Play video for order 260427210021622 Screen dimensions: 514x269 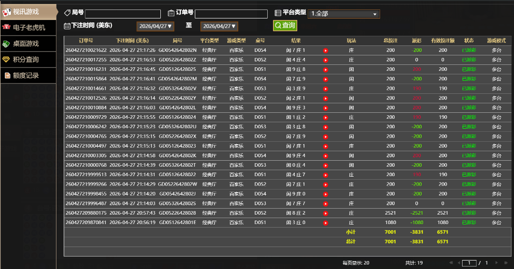pyautogui.click(x=326, y=50)
